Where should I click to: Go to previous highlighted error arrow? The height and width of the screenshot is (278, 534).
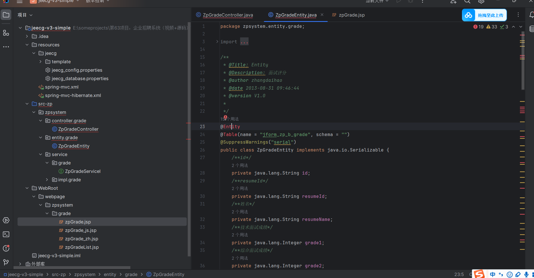coord(513,27)
